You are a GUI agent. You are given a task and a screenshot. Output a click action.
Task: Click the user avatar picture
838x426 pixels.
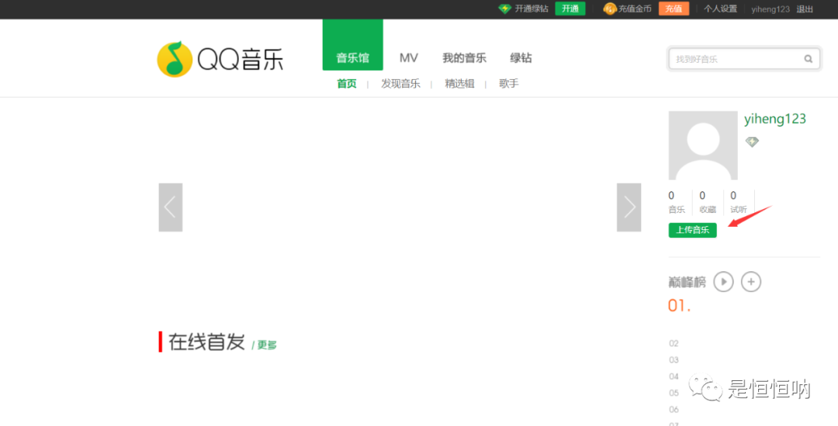click(x=703, y=146)
